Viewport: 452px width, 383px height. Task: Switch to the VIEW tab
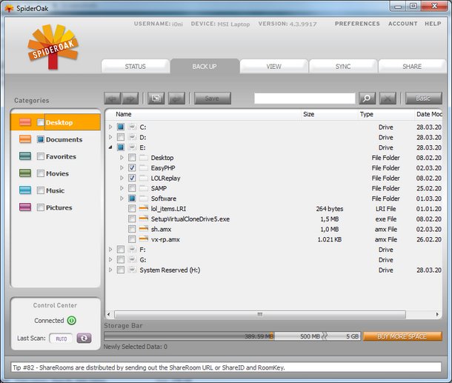pyautogui.click(x=274, y=67)
